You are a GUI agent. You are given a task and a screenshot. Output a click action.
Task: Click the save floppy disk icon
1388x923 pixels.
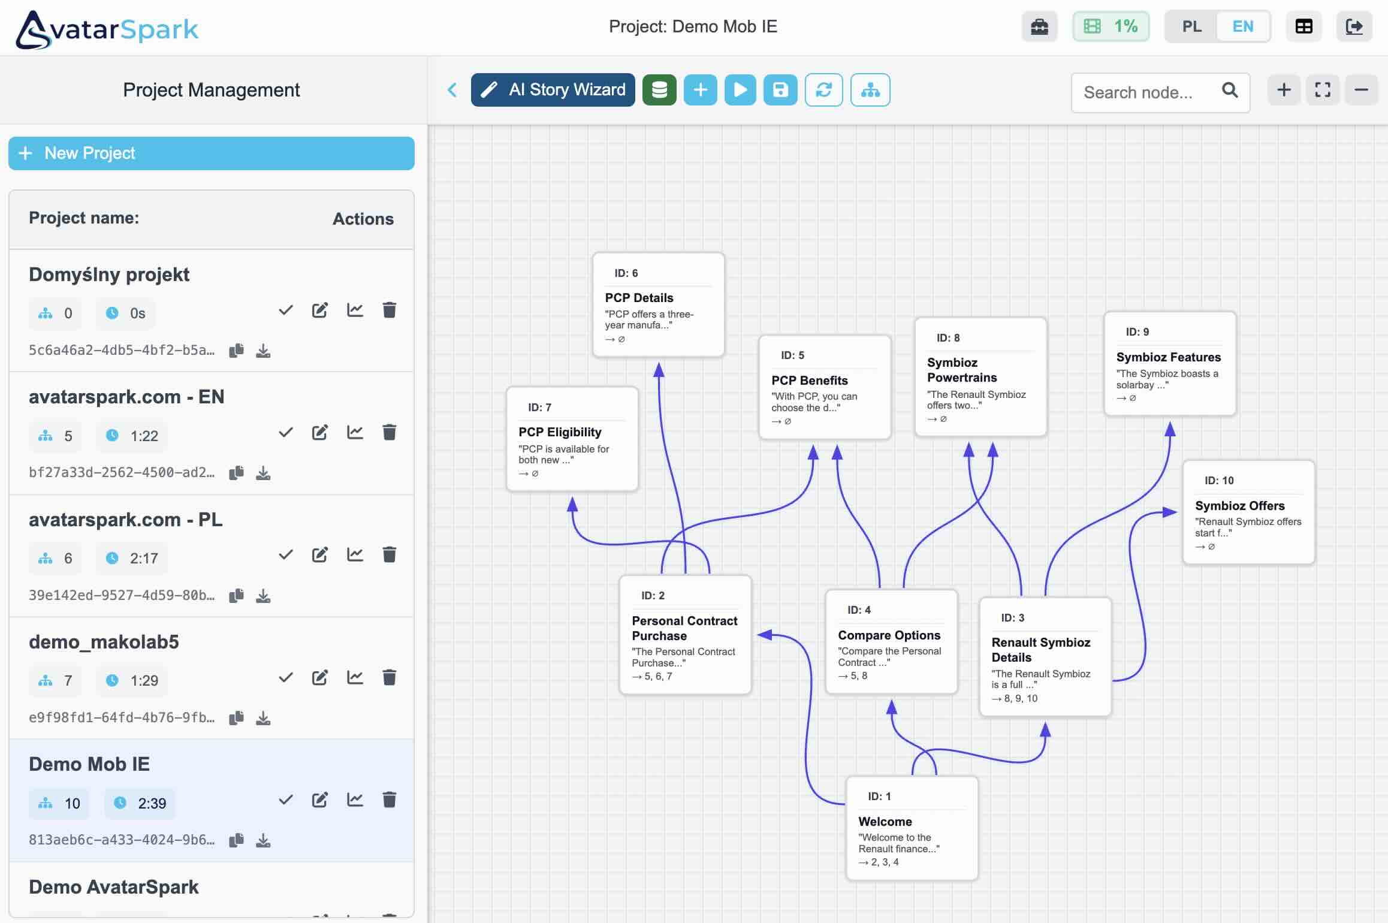coord(780,90)
